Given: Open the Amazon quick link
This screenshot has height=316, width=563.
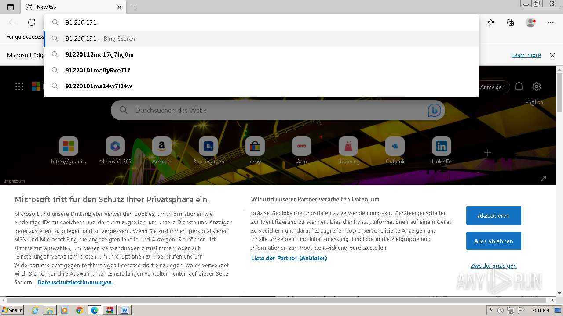Looking at the screenshot, I should 162,151.
